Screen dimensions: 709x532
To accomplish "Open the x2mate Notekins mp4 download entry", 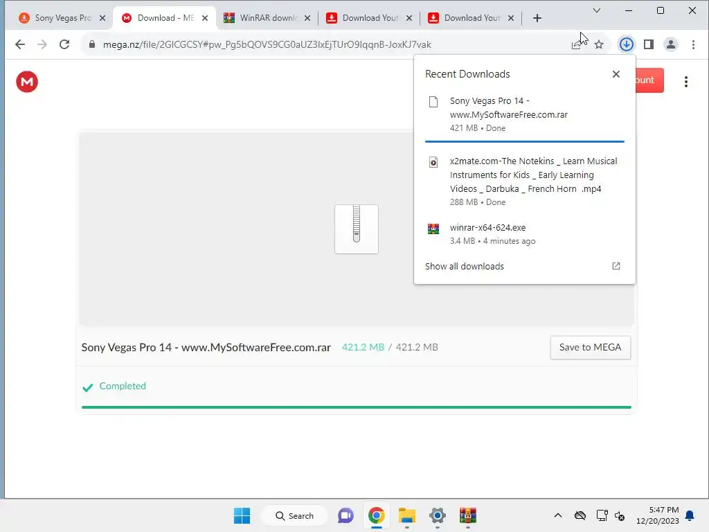I will point(525,181).
